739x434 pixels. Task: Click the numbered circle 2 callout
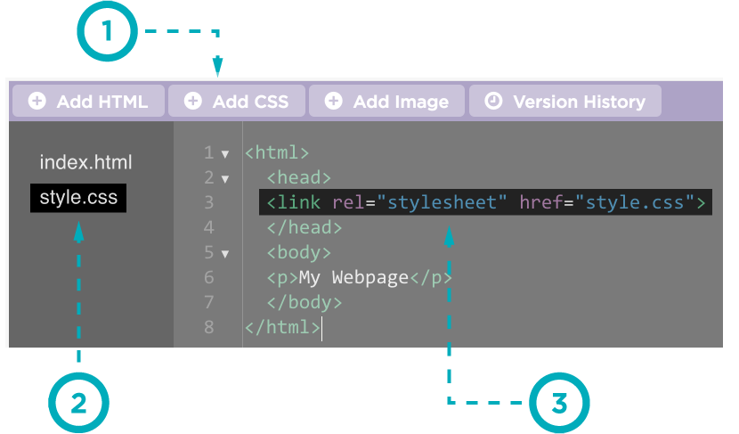[x=78, y=402]
